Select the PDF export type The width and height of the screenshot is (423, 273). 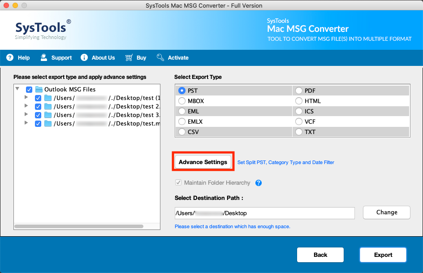[298, 91]
